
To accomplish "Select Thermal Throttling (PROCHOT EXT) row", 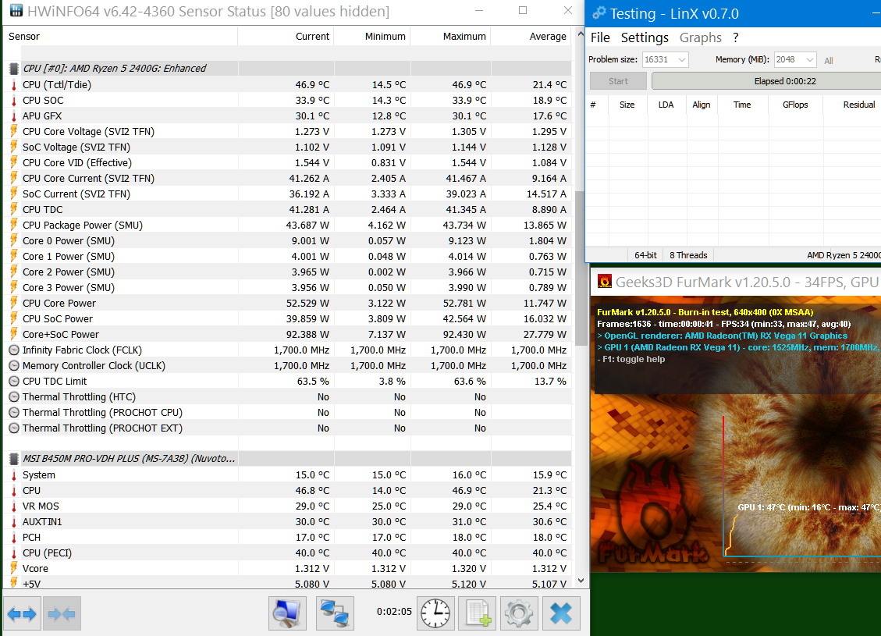I will click(288, 428).
